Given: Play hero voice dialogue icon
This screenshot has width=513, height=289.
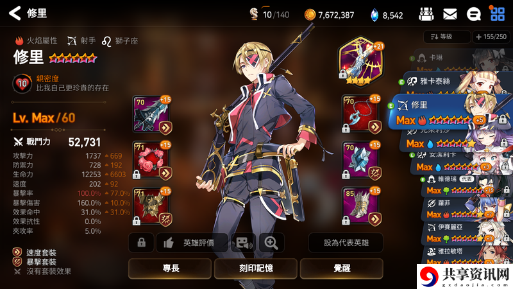Looking at the screenshot, I should [244, 243].
